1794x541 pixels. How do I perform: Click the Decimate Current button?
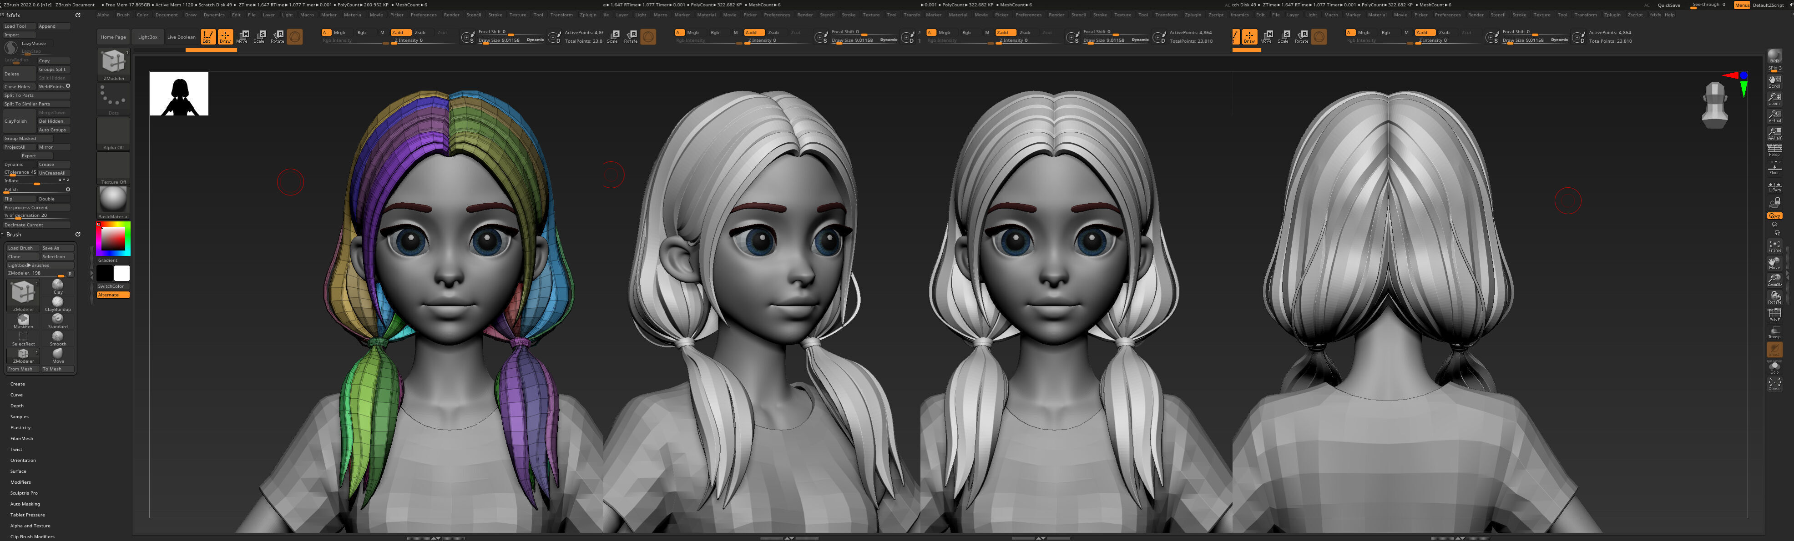(x=36, y=225)
